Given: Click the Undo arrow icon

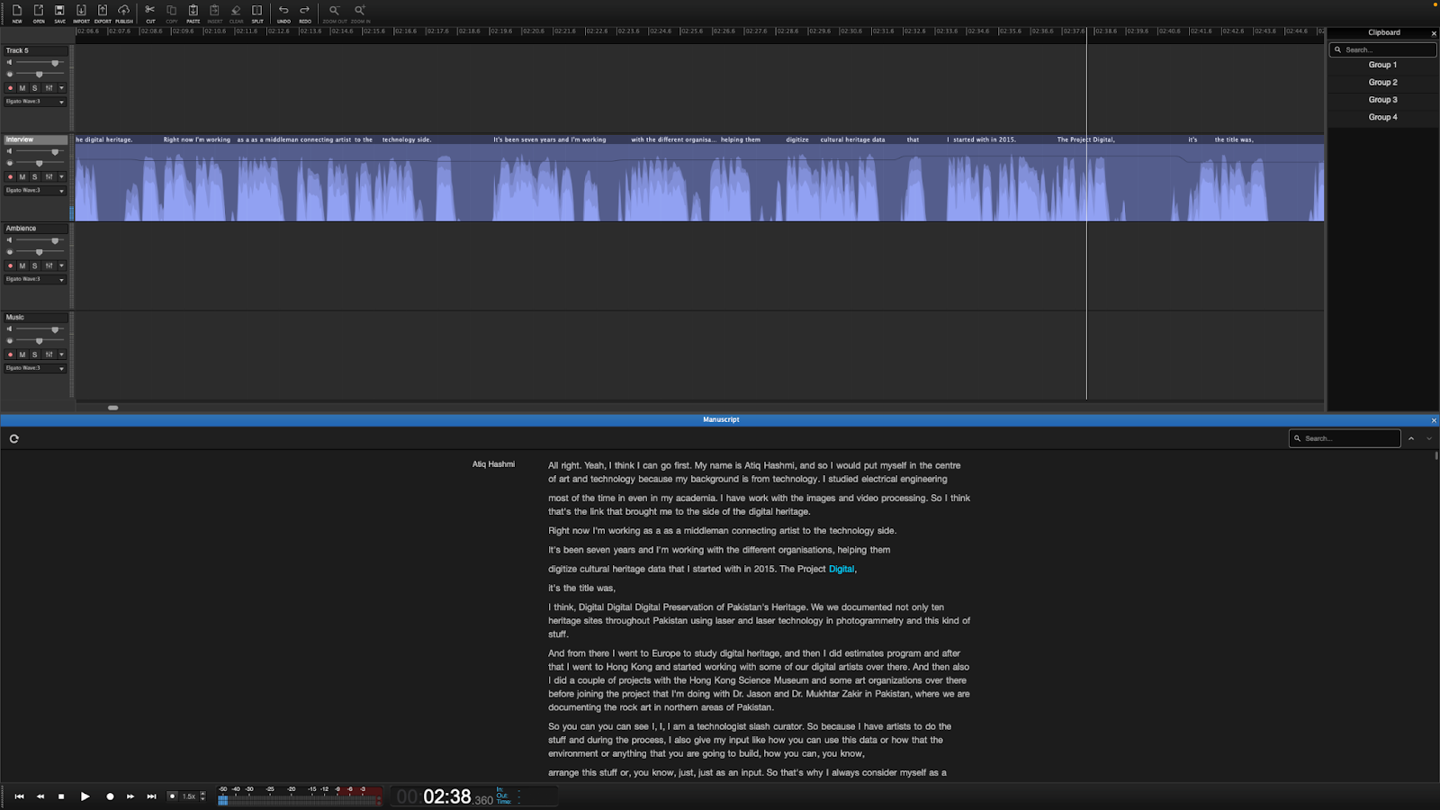Looking at the screenshot, I should 283,13.
